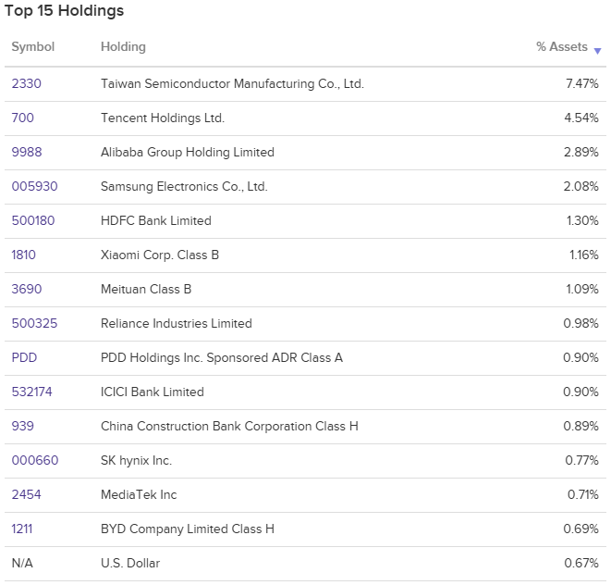Viewport: 611px width, 585px height.
Task: Open symbol link 939
Action: pos(22,426)
